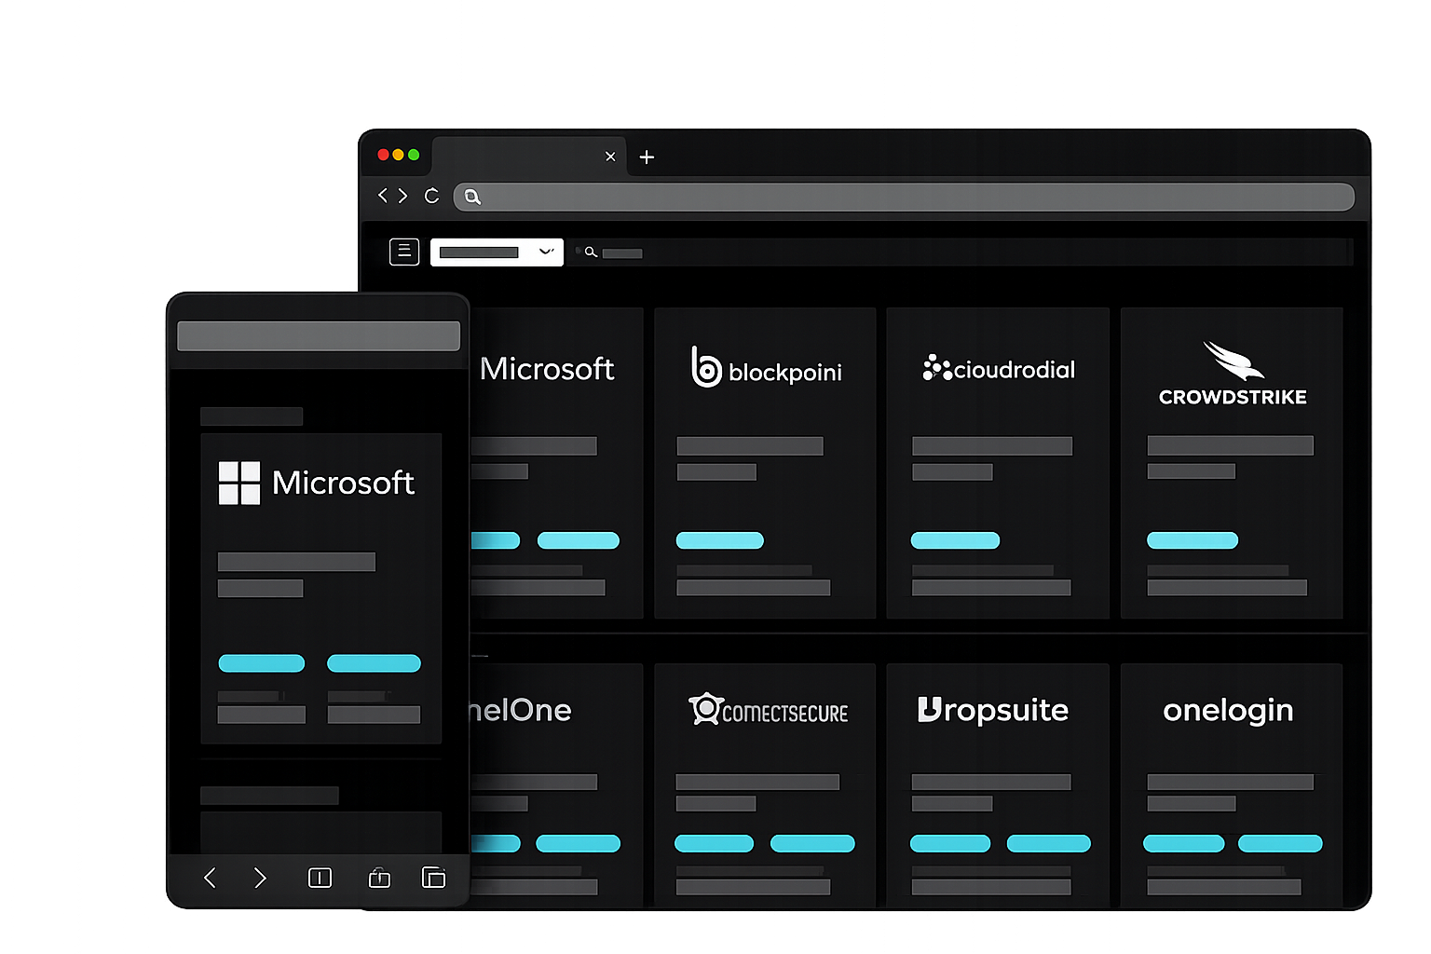The width and height of the screenshot is (1431, 954).
Task: Tap the tabs overview icon in the phone toolbar
Action: point(433,877)
